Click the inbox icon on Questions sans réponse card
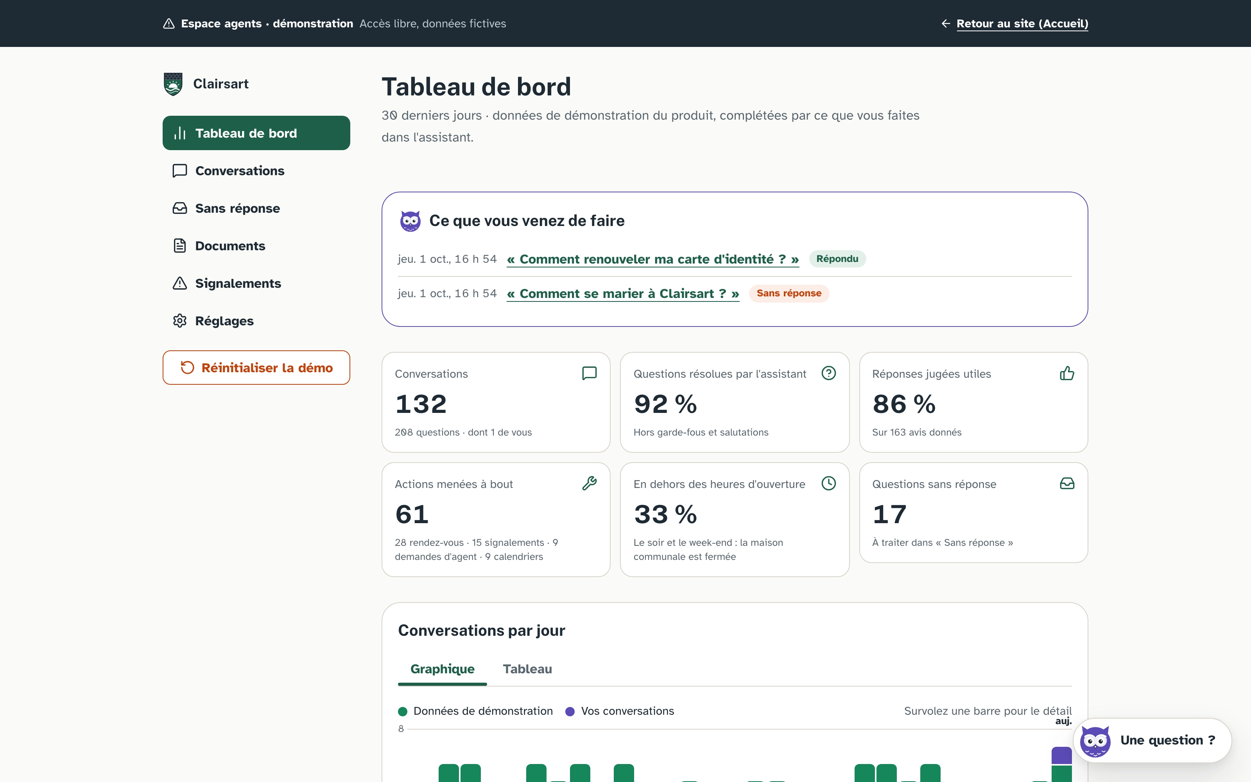 tap(1067, 484)
